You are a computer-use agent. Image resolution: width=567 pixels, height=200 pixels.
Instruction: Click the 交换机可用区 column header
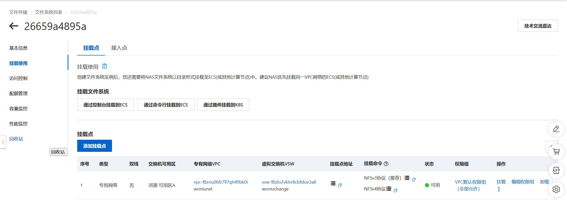(x=162, y=164)
